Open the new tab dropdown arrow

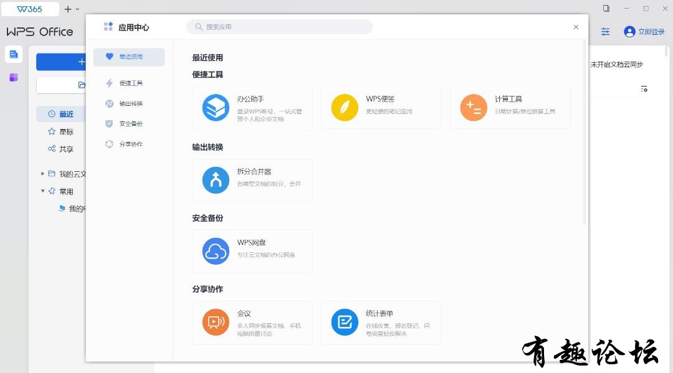point(78,9)
